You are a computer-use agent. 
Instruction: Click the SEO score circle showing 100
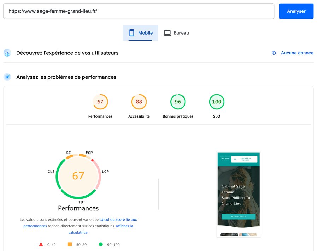pyautogui.click(x=216, y=102)
